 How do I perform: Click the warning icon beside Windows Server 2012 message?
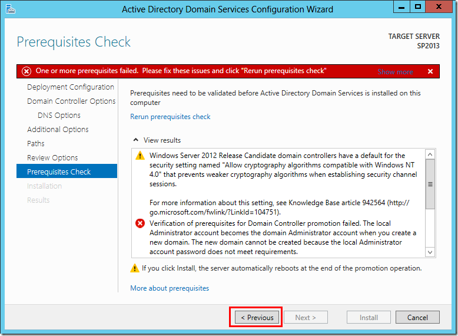point(140,156)
